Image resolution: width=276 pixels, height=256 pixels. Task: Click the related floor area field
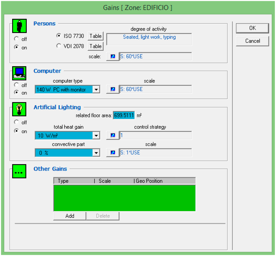click(x=124, y=115)
